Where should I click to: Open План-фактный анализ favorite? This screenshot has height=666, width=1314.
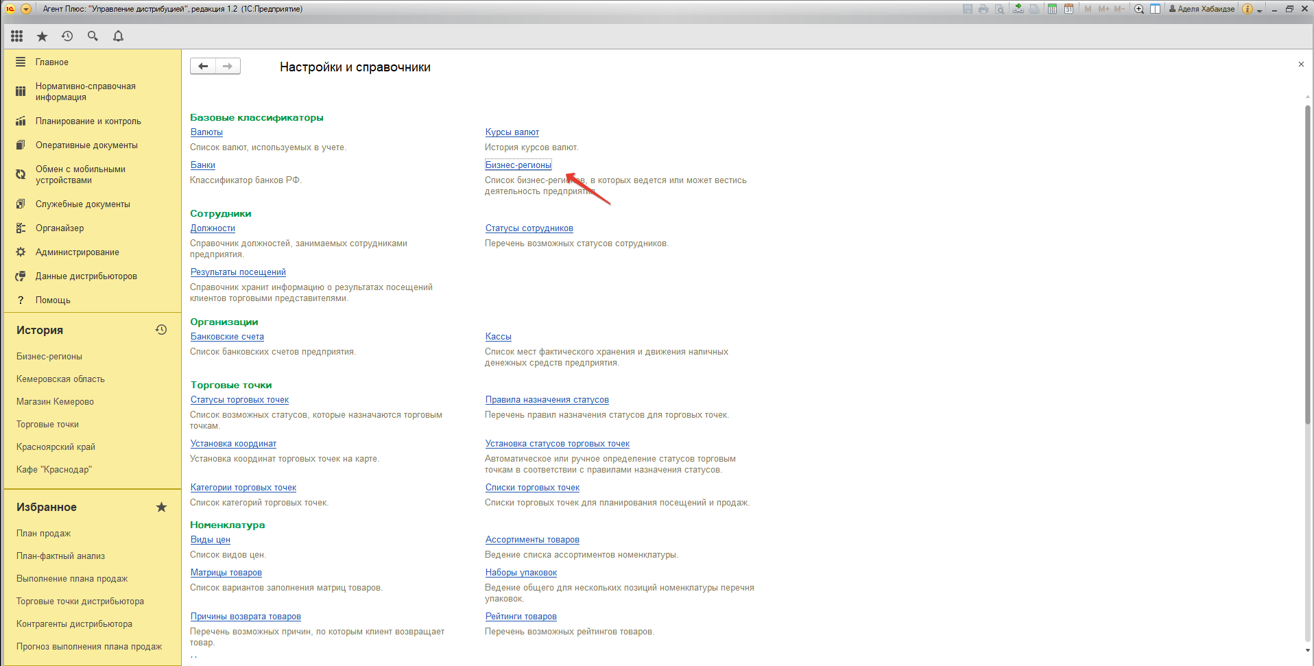click(60, 556)
